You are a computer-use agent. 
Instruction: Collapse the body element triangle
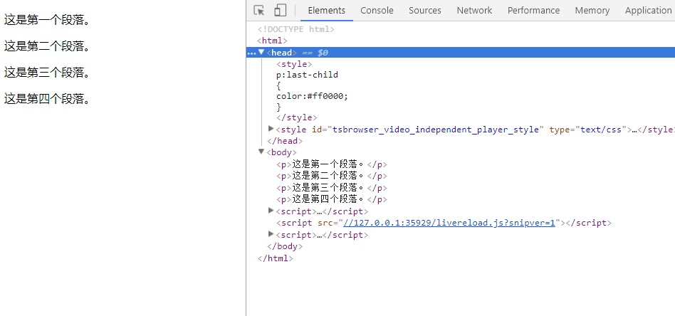(261, 152)
